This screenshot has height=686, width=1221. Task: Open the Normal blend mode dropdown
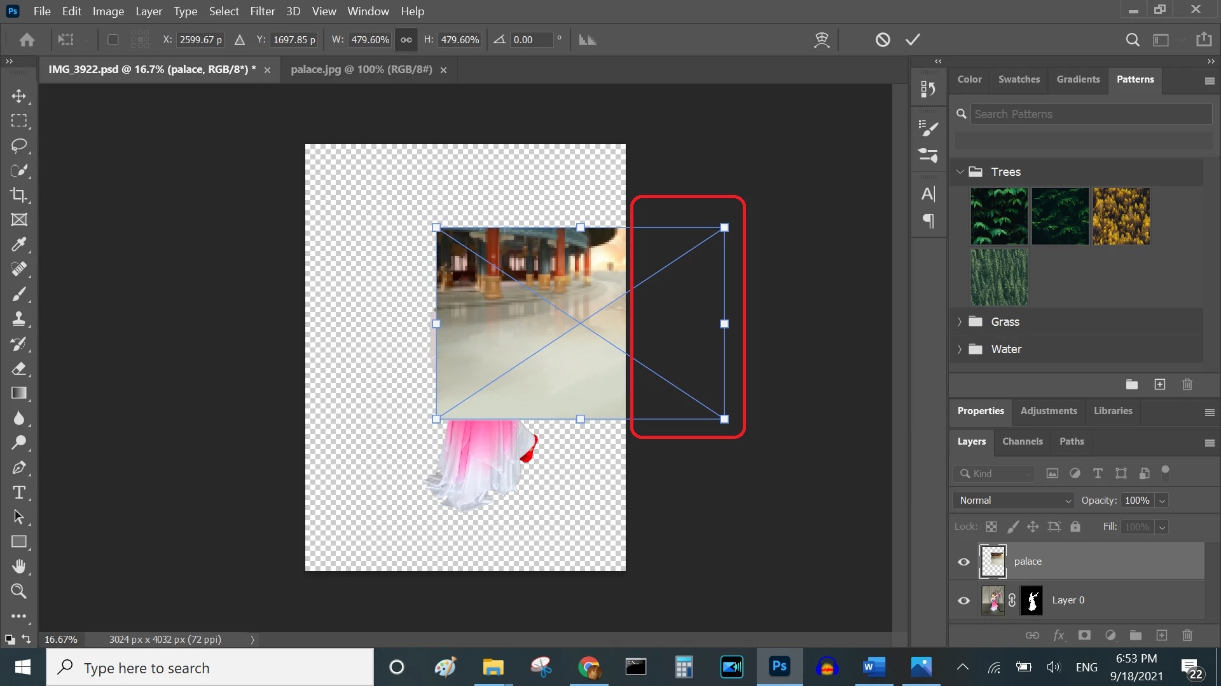coord(1013,501)
